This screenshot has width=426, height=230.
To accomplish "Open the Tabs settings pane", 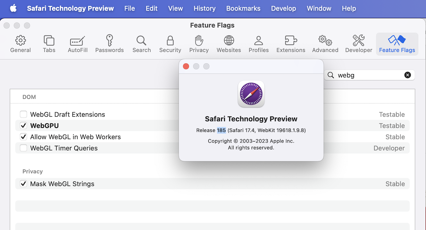I will (49, 44).
